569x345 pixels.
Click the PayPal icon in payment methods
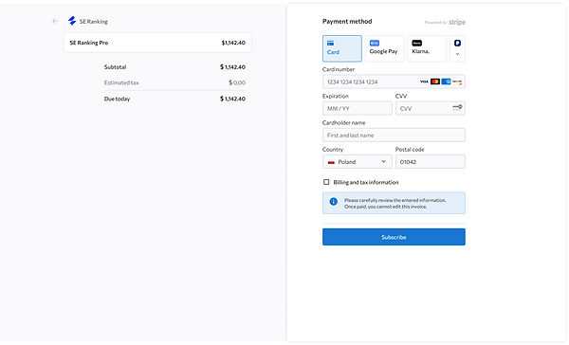coord(458,44)
